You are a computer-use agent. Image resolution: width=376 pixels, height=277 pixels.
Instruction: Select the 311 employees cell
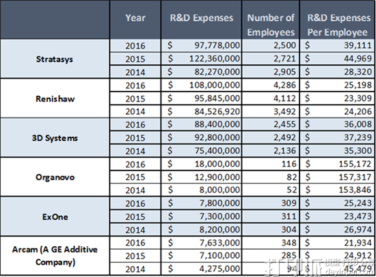click(271, 217)
